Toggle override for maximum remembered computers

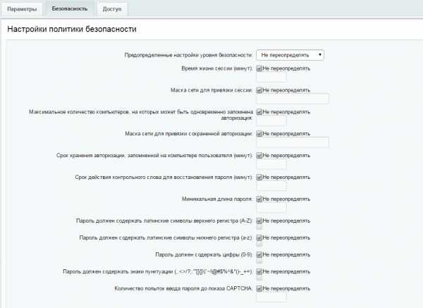(x=260, y=112)
